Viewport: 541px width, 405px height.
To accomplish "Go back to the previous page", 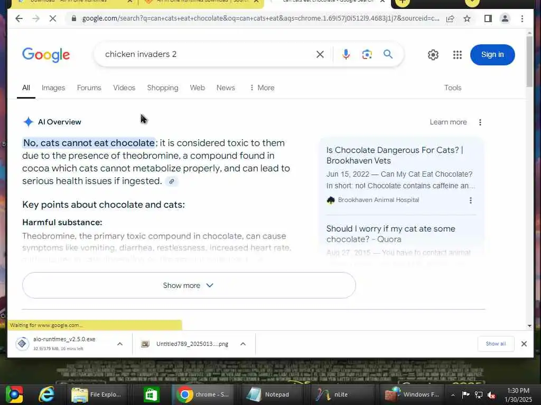I will pos(19,18).
